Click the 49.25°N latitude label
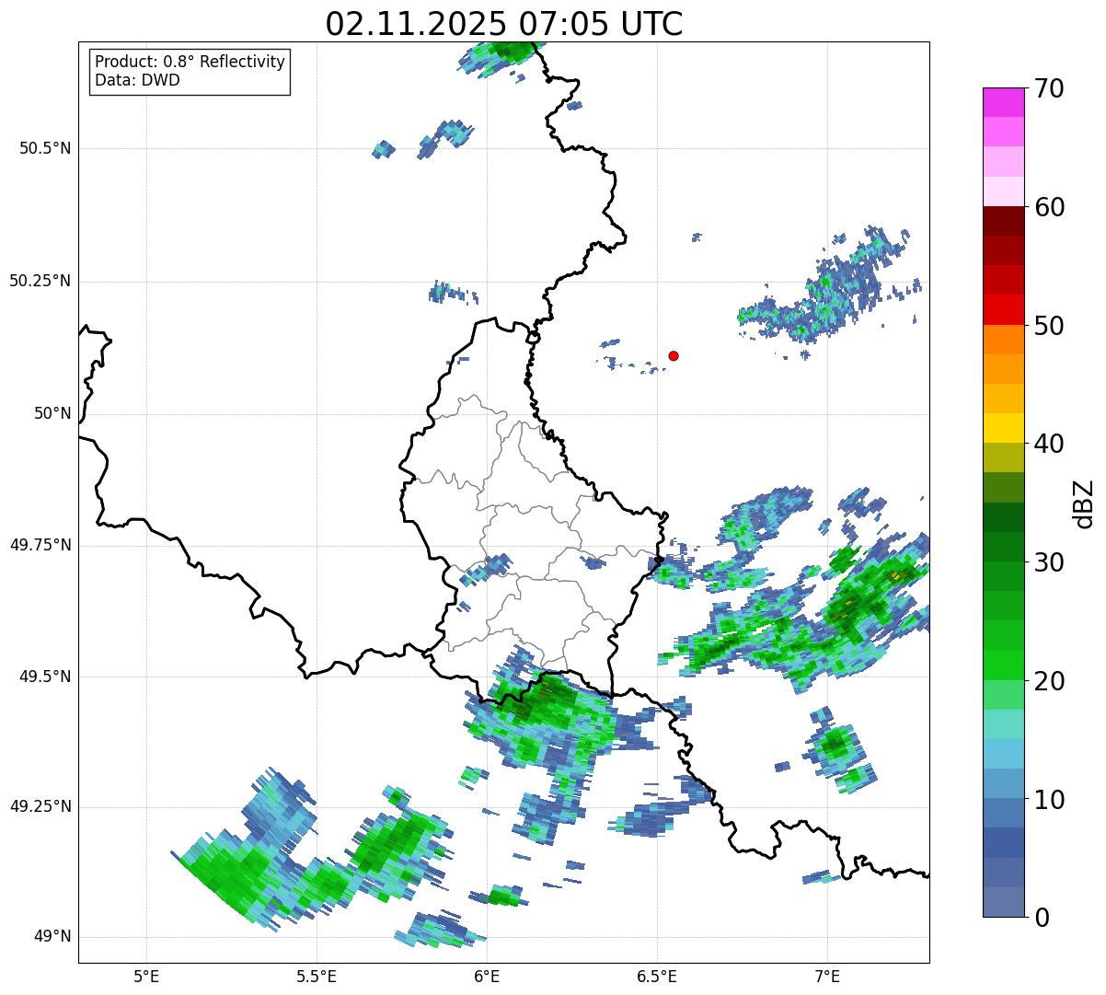This screenshot has height=995, width=1106. pos(40,806)
